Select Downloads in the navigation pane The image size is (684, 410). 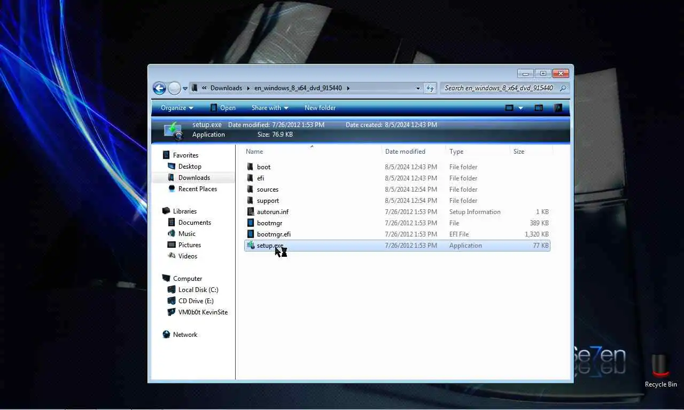pos(194,178)
